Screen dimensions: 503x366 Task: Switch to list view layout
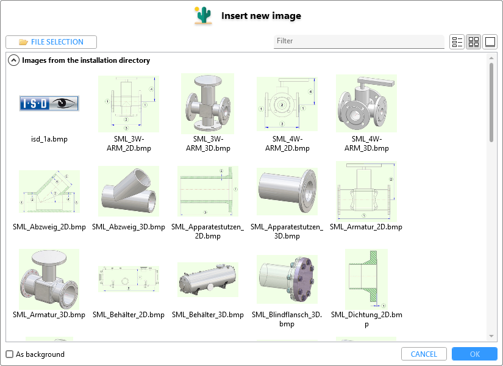click(x=457, y=42)
